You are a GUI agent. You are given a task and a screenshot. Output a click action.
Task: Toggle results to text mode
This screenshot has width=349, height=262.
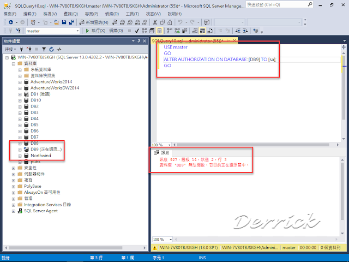tap(195, 31)
